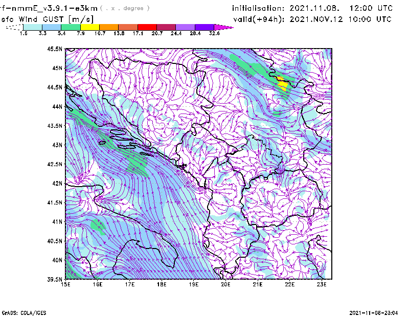
Task: Click the "22E" longitude label
Action: (289, 284)
